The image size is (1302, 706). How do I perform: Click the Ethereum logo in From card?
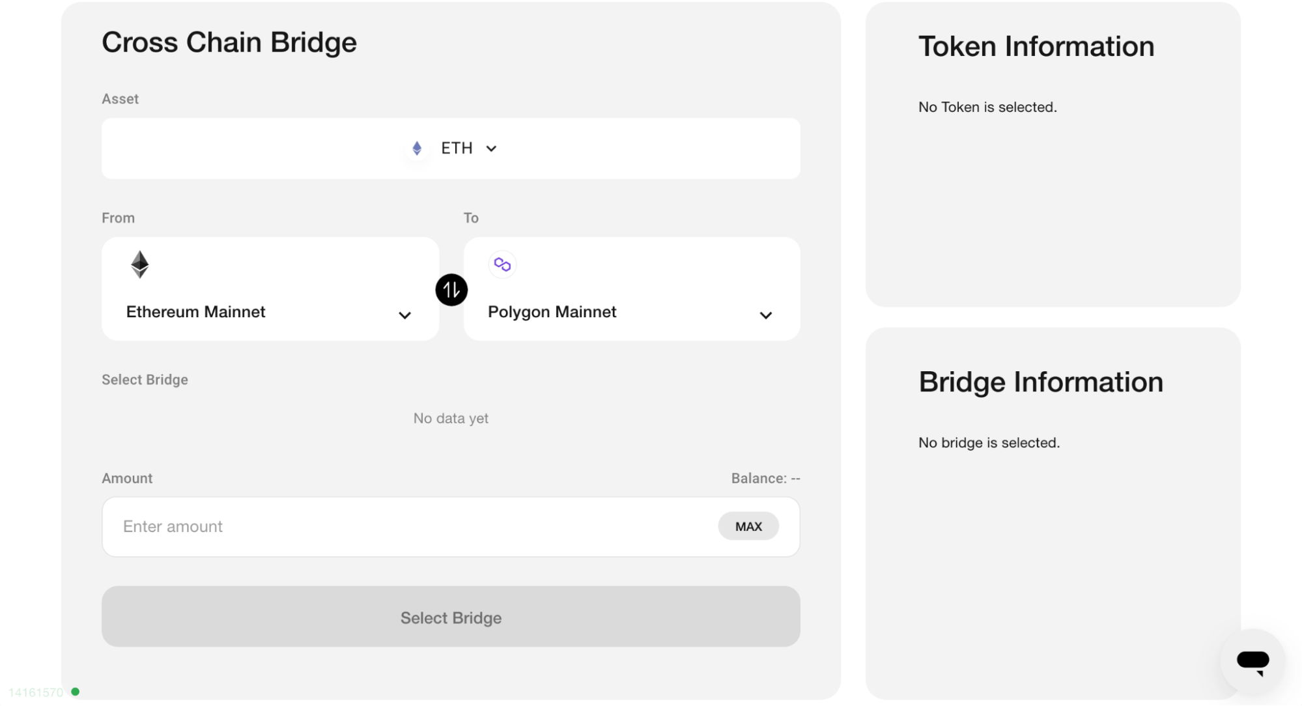click(140, 264)
